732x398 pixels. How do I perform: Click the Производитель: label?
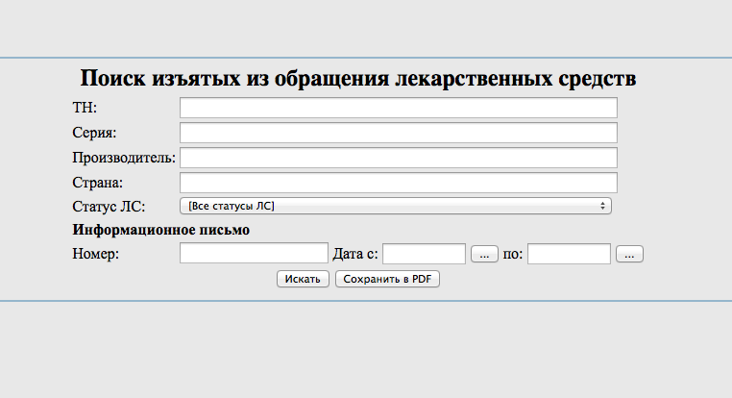point(124,158)
